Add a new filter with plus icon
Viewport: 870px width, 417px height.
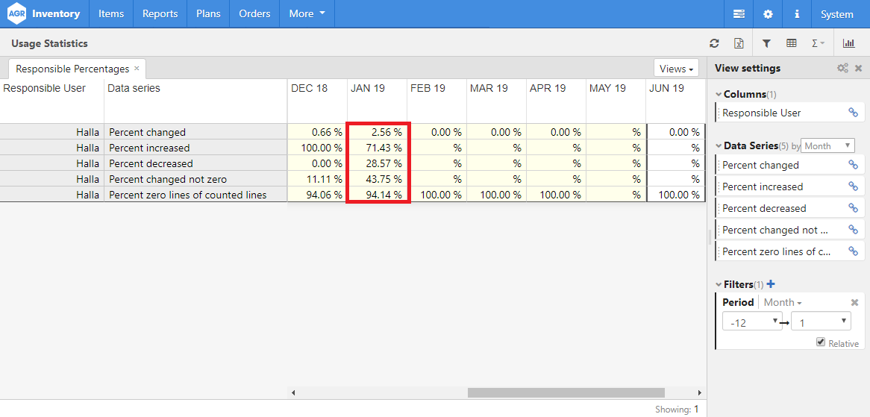pos(771,284)
